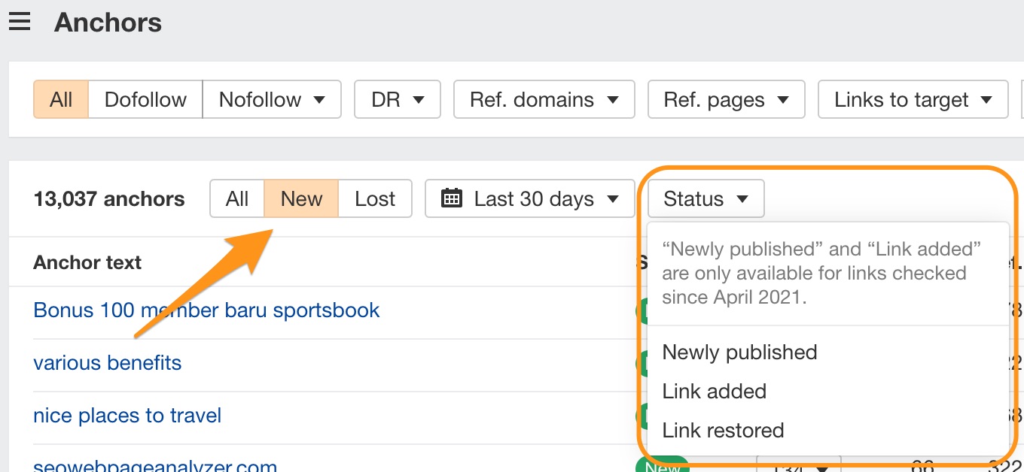
Task: Open the hamburger menu
Action: 20,22
